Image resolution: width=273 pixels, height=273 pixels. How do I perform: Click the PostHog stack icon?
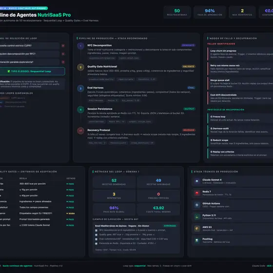(x=197, y=240)
